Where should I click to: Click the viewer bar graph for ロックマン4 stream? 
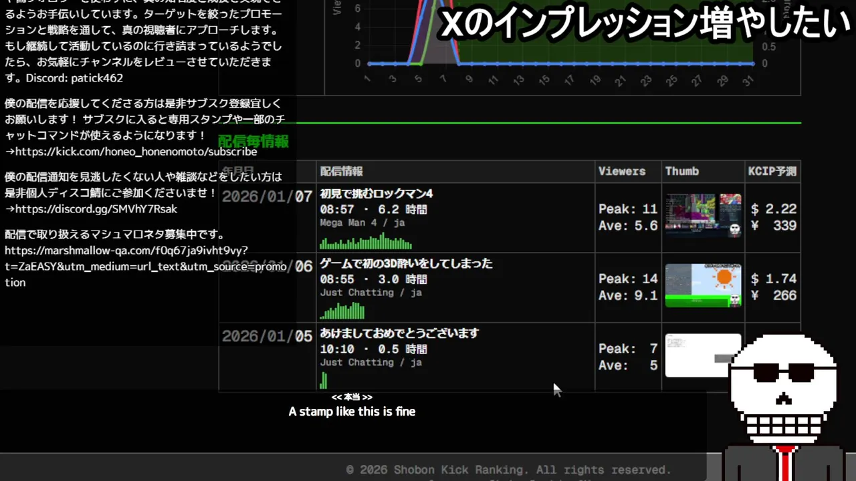tap(366, 240)
